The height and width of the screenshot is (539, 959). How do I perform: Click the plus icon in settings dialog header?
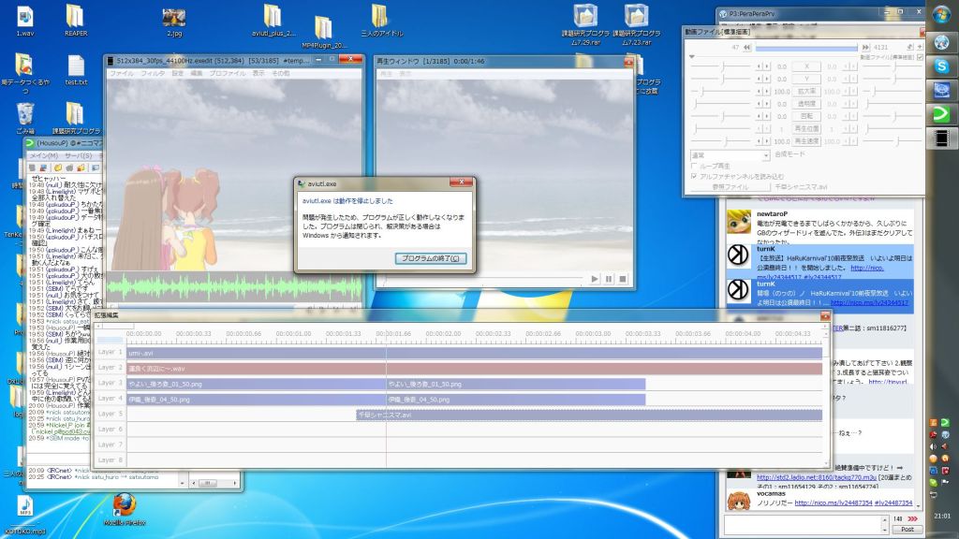click(x=920, y=47)
